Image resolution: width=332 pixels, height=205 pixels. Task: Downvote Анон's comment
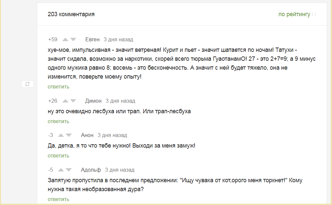pos(69,135)
